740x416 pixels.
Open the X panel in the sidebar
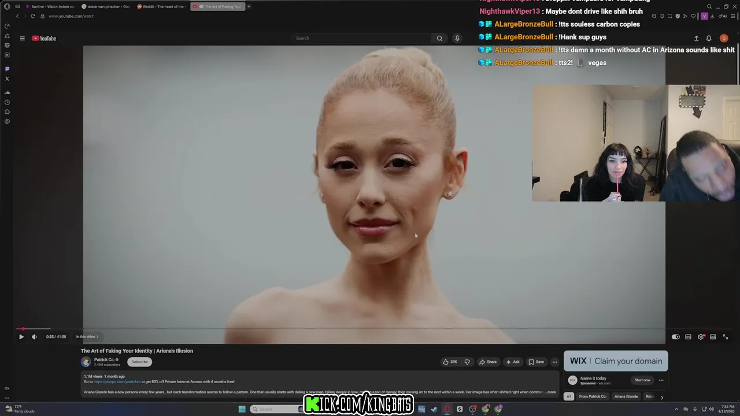pyautogui.click(x=7, y=79)
